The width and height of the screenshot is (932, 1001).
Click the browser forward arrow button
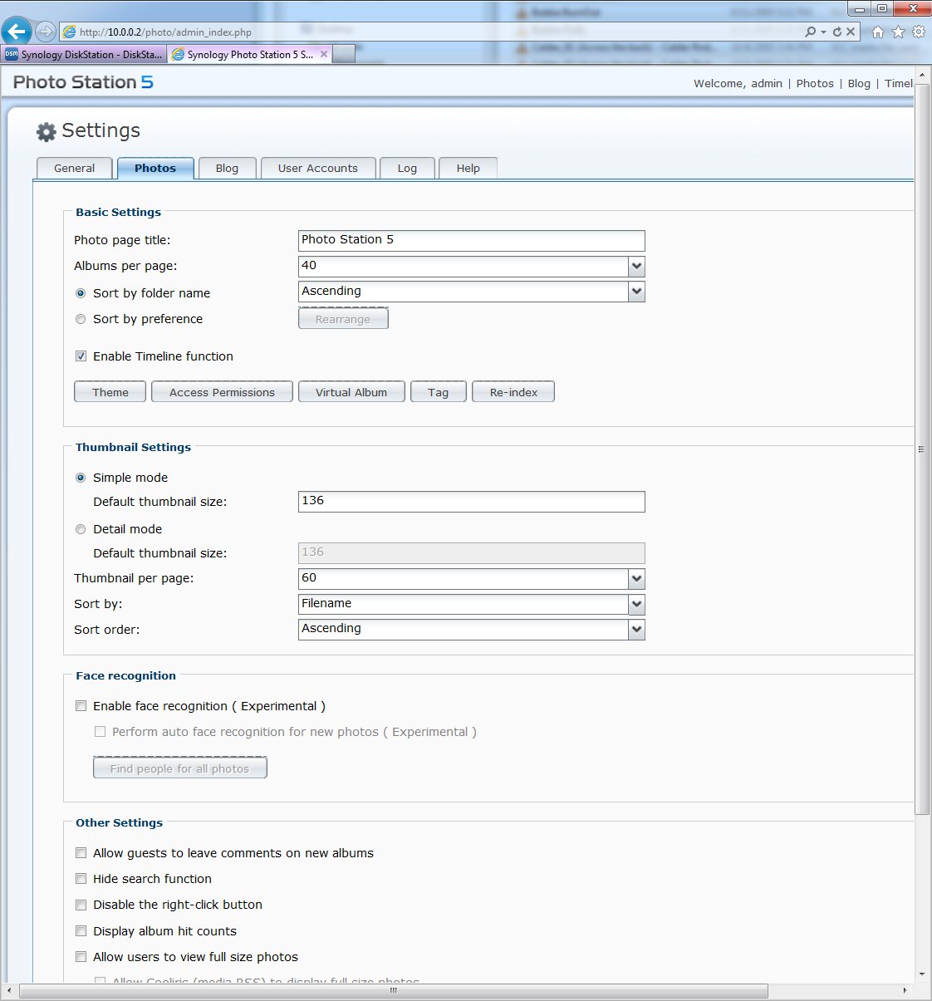46,32
